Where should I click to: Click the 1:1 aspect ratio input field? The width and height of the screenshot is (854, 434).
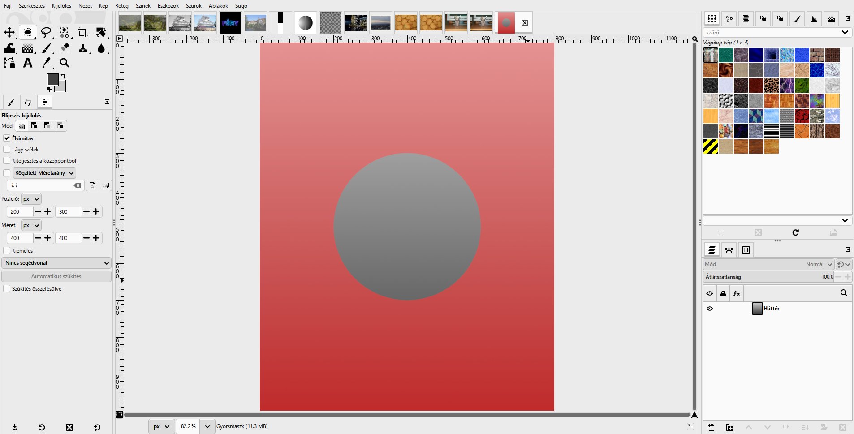[x=40, y=185]
